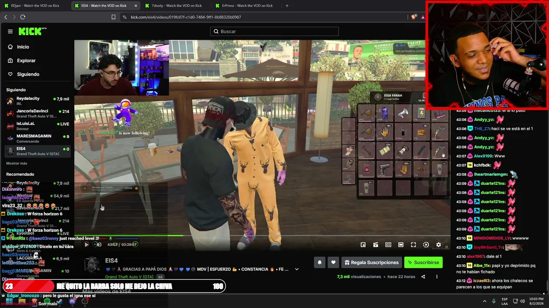The height and width of the screenshot is (308, 549).
Task: Subscribe with the Suscribirse button
Action: 423,262
